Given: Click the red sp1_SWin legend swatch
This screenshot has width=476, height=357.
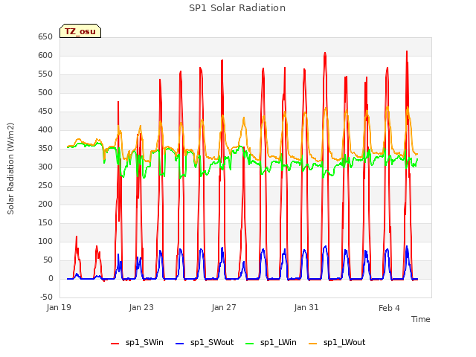Looking at the screenshot, I should coord(115,344).
